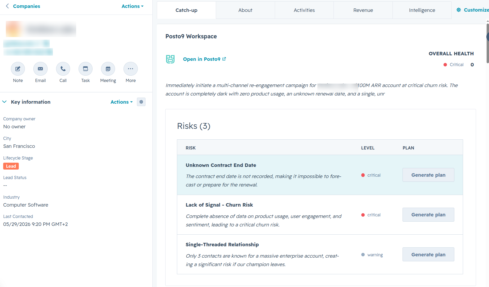The image size is (489, 287).
Task: Start a Call with the phone icon
Action: [x=63, y=69]
